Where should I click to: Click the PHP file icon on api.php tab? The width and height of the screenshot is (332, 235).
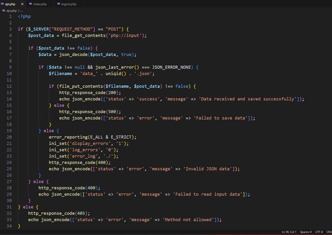[x=2, y=4]
